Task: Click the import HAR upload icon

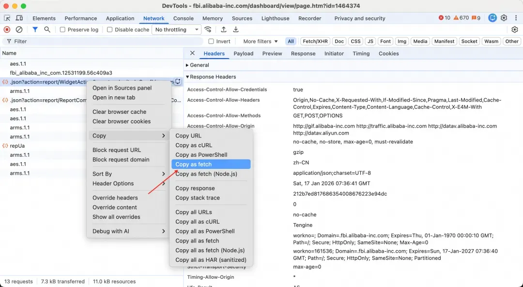Action: [224, 30]
